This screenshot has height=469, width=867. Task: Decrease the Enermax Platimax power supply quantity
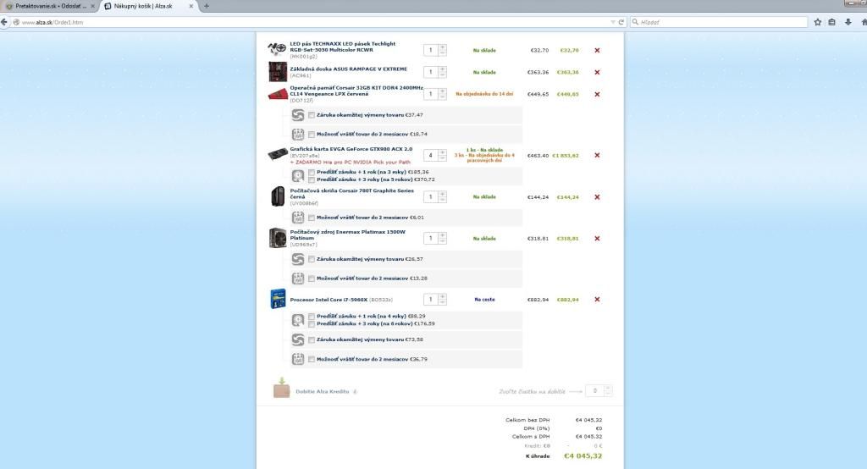[442, 241]
